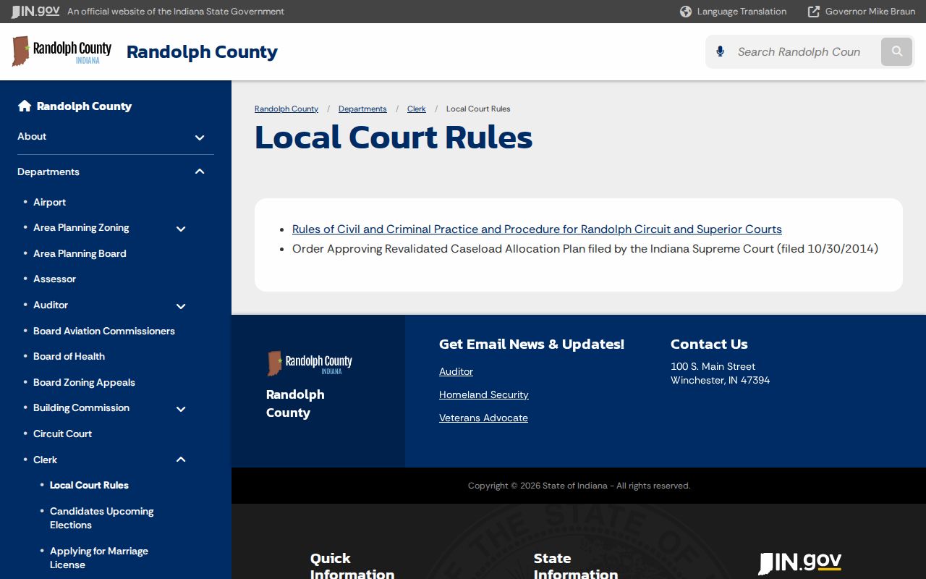The height and width of the screenshot is (579, 926).
Task: Activate the microphone voice search icon
Action: pos(720,51)
